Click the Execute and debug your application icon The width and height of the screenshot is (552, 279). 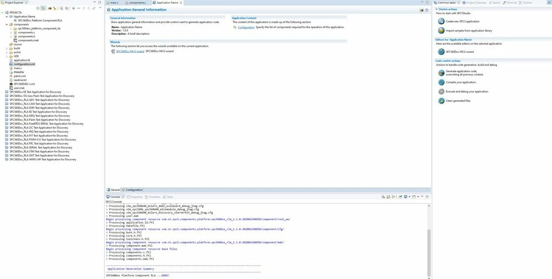[x=441, y=92]
